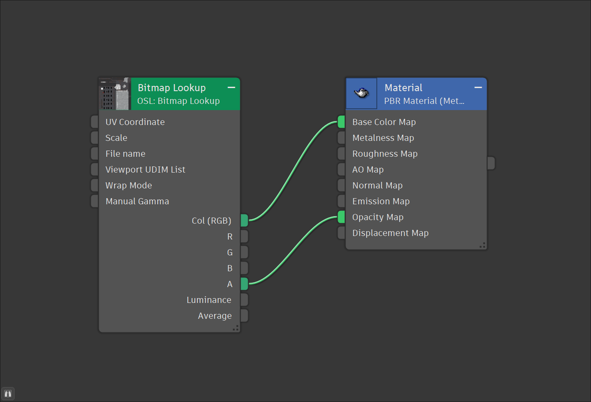The image size is (591, 402).
Task: Click the Luminance label
Action: coord(209,300)
